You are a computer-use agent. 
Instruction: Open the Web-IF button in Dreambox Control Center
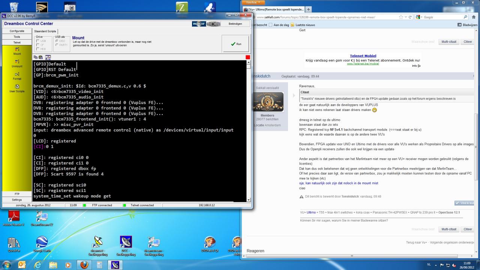(199, 24)
